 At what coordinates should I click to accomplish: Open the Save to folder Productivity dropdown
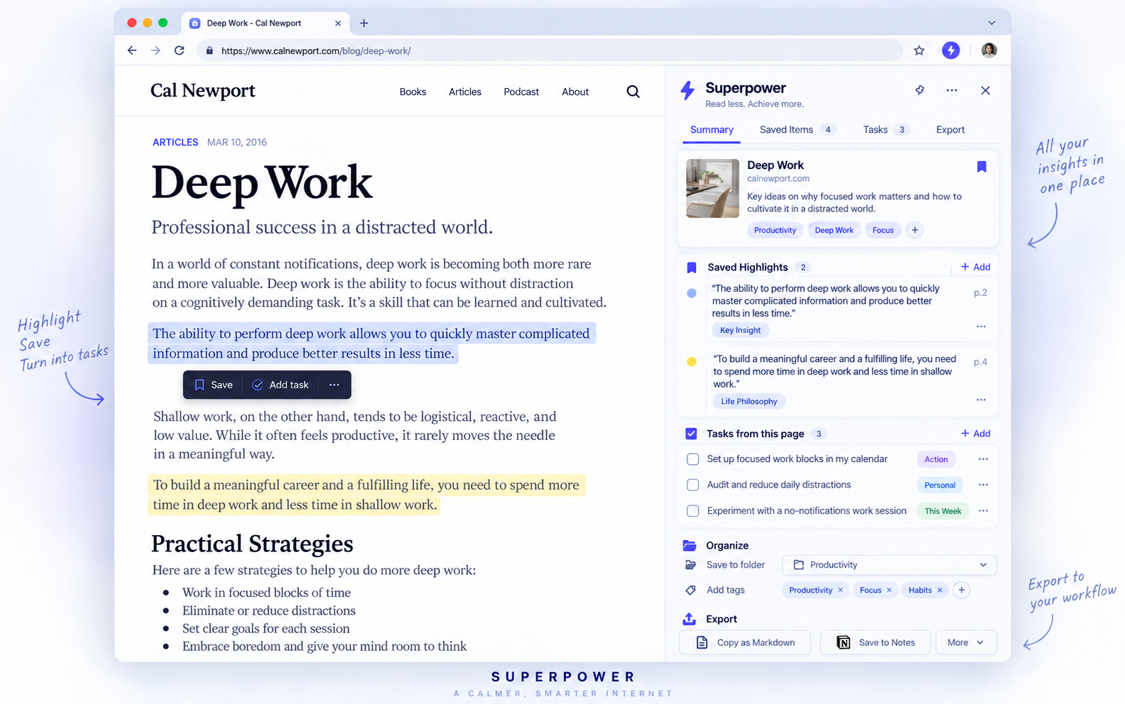pyautogui.click(x=890, y=565)
